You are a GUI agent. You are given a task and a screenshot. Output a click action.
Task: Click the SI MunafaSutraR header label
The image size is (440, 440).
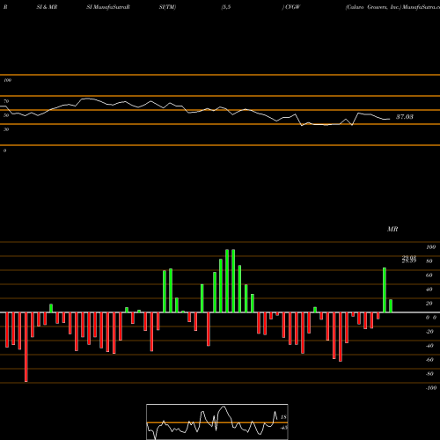(x=108, y=7)
